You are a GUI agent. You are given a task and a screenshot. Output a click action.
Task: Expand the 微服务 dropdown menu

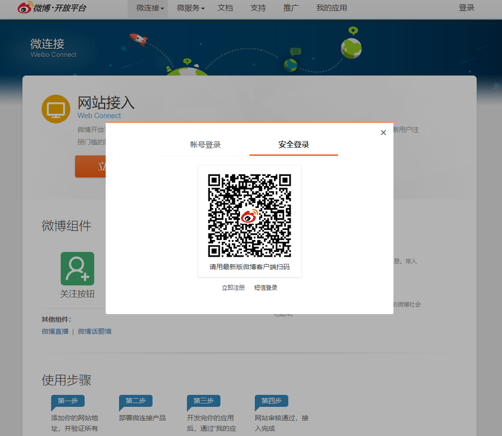point(190,8)
